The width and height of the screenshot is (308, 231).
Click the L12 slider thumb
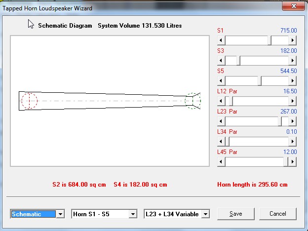(231, 101)
